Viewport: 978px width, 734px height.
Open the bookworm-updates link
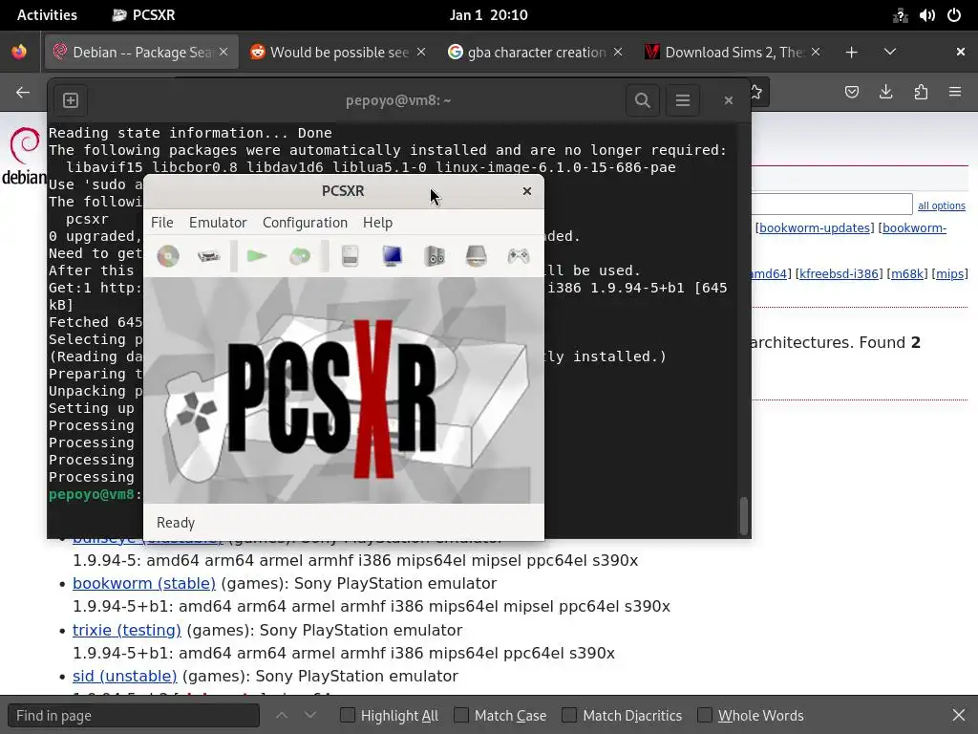tap(815, 227)
